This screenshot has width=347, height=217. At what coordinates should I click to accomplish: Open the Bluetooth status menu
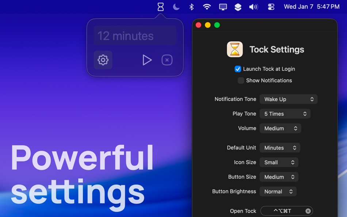click(191, 6)
